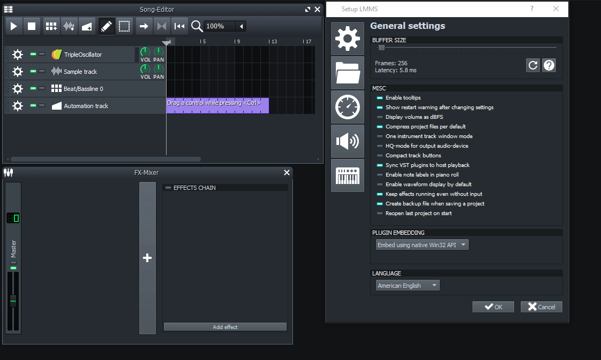Screen dimensions: 601x360
Task: Click the TripleOscillator instrument icon
Action: pyautogui.click(x=56, y=54)
